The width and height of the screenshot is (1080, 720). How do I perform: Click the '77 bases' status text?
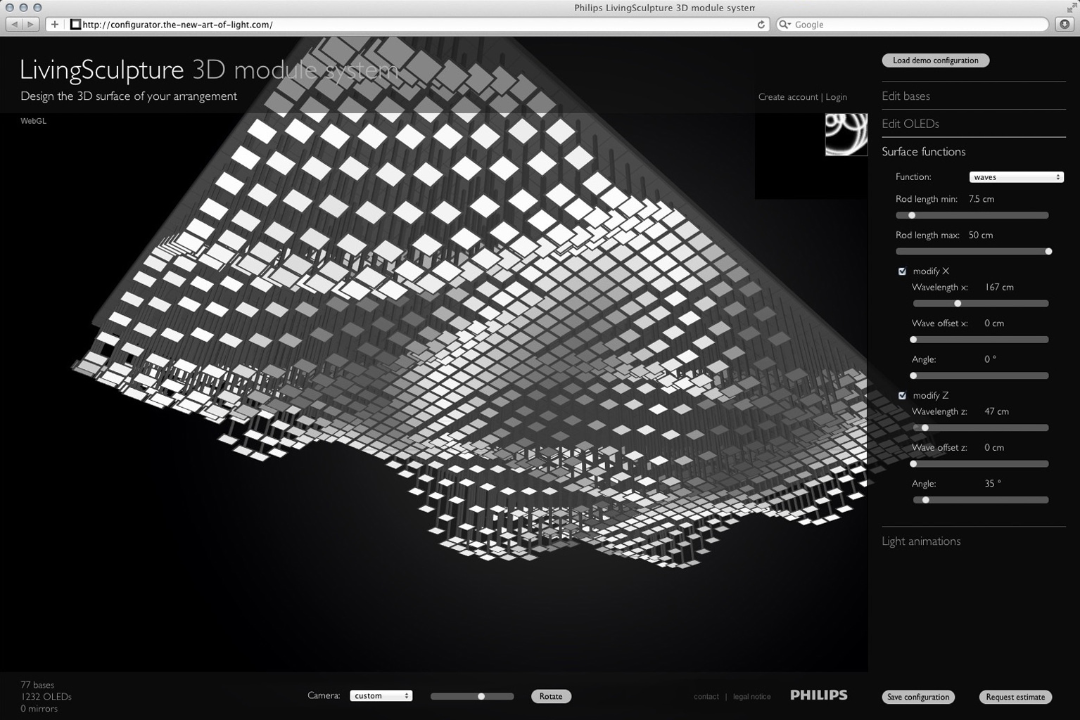[37, 685]
